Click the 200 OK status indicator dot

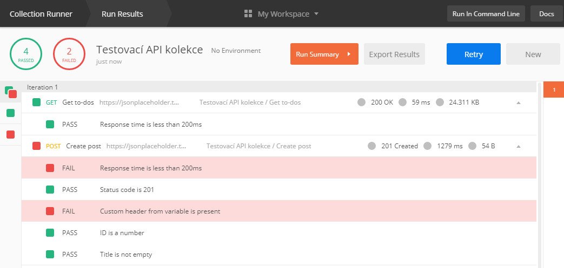point(362,102)
